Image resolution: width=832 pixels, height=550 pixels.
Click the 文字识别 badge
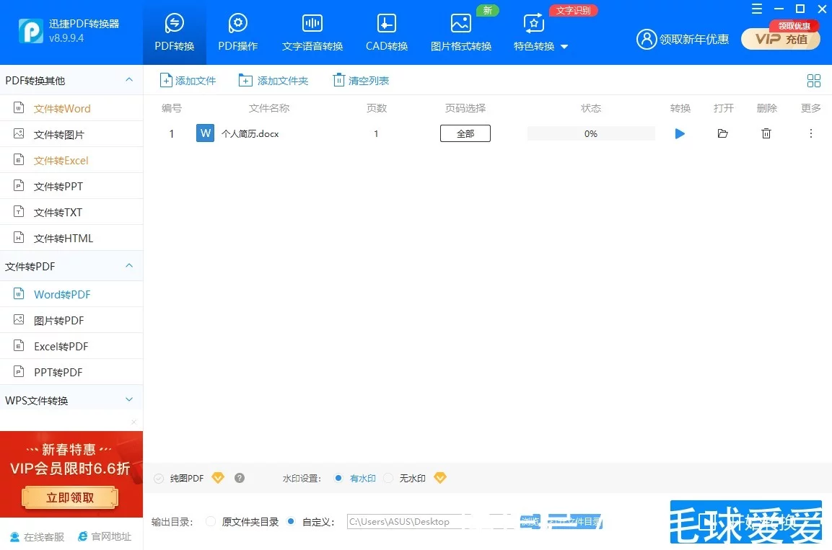[574, 10]
